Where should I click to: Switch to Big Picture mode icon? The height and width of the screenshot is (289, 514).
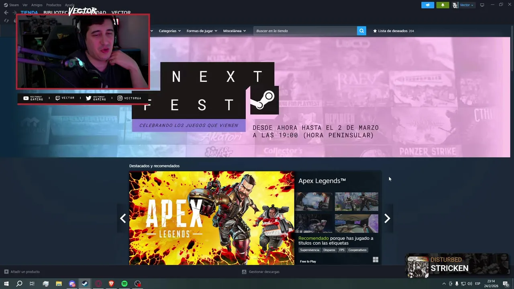pyautogui.click(x=482, y=5)
